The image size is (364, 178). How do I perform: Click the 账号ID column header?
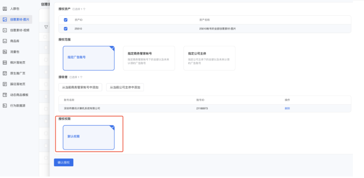pyautogui.click(x=200, y=100)
